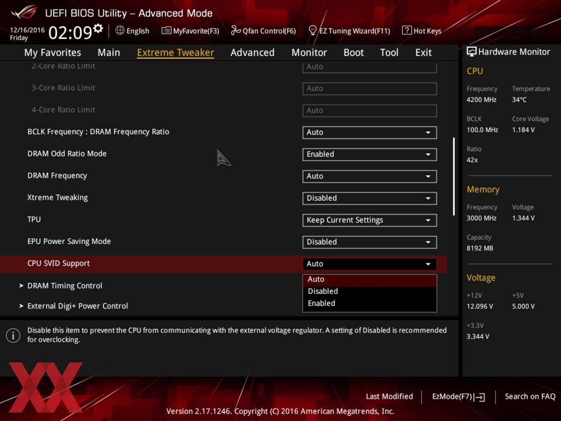
Task: Launch EZ Tuning Wizard(F11)
Action: pos(349,31)
